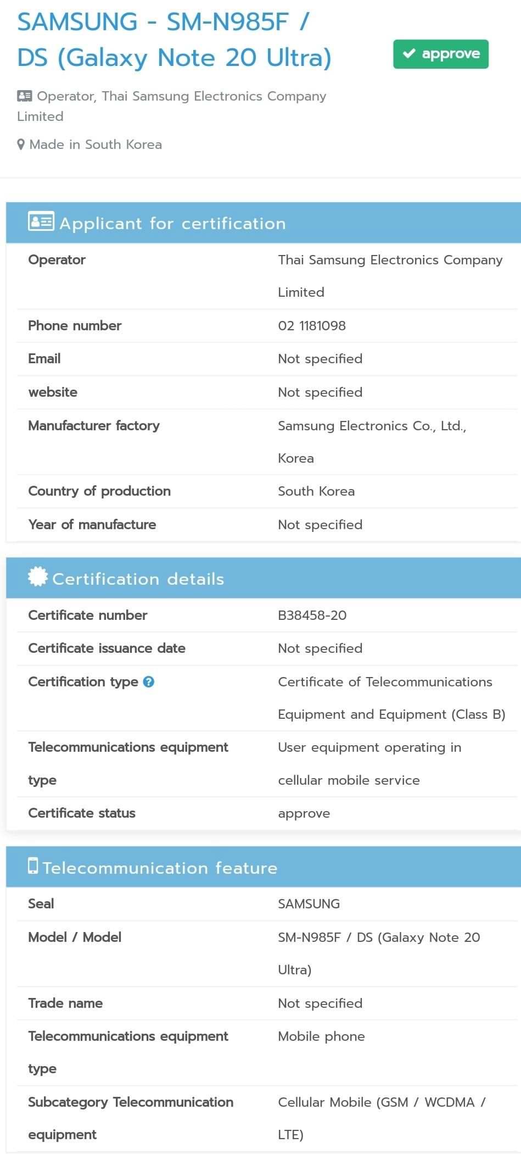Select the Applicant for certification section header
521x1154 pixels.
point(264,223)
